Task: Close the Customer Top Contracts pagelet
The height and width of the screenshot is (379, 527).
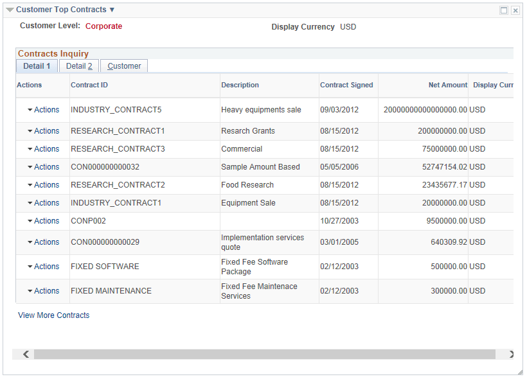Action: [x=515, y=9]
